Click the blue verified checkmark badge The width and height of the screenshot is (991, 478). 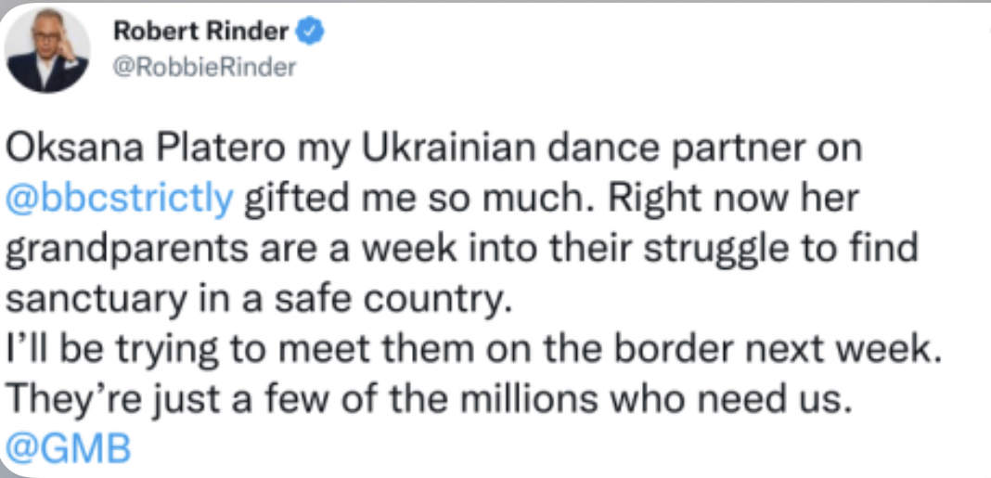(311, 32)
